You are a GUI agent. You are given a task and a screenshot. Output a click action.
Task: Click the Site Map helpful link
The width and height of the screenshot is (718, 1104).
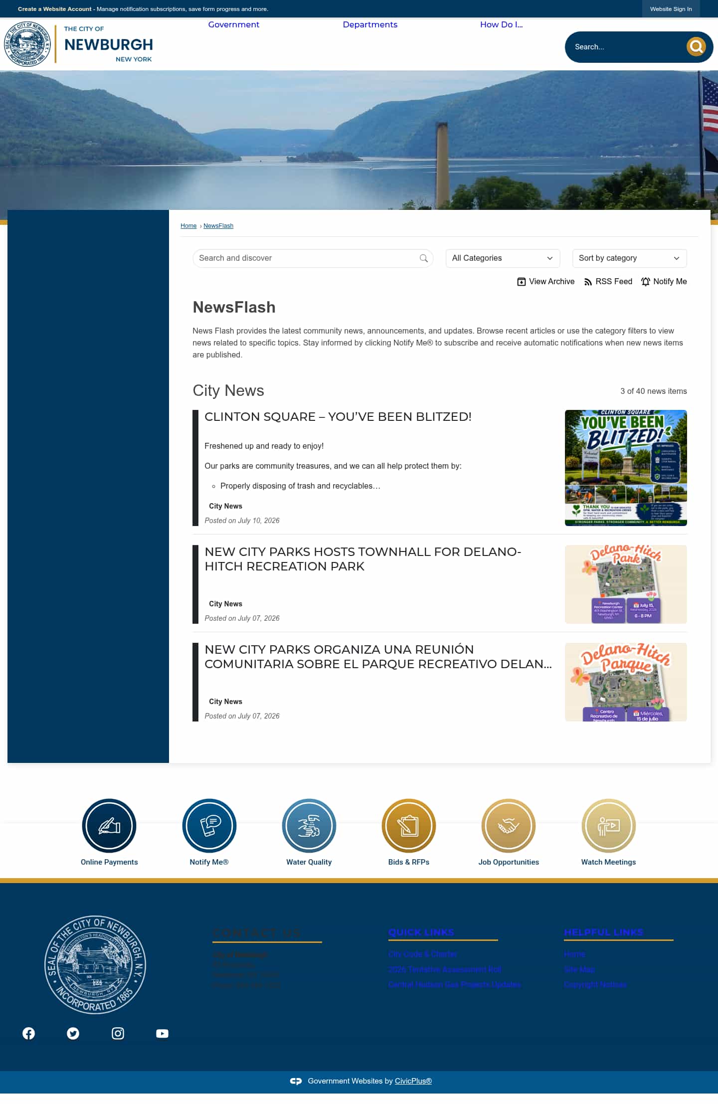point(579,969)
